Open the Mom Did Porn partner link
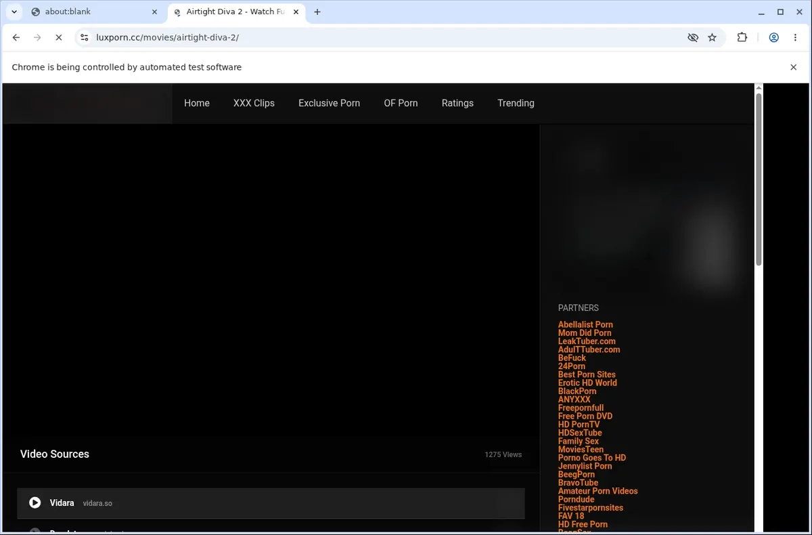This screenshot has width=812, height=535. (x=585, y=333)
